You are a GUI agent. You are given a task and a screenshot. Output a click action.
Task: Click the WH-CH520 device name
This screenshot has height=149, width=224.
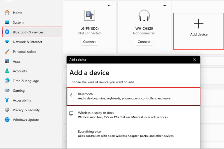[x=144, y=29]
